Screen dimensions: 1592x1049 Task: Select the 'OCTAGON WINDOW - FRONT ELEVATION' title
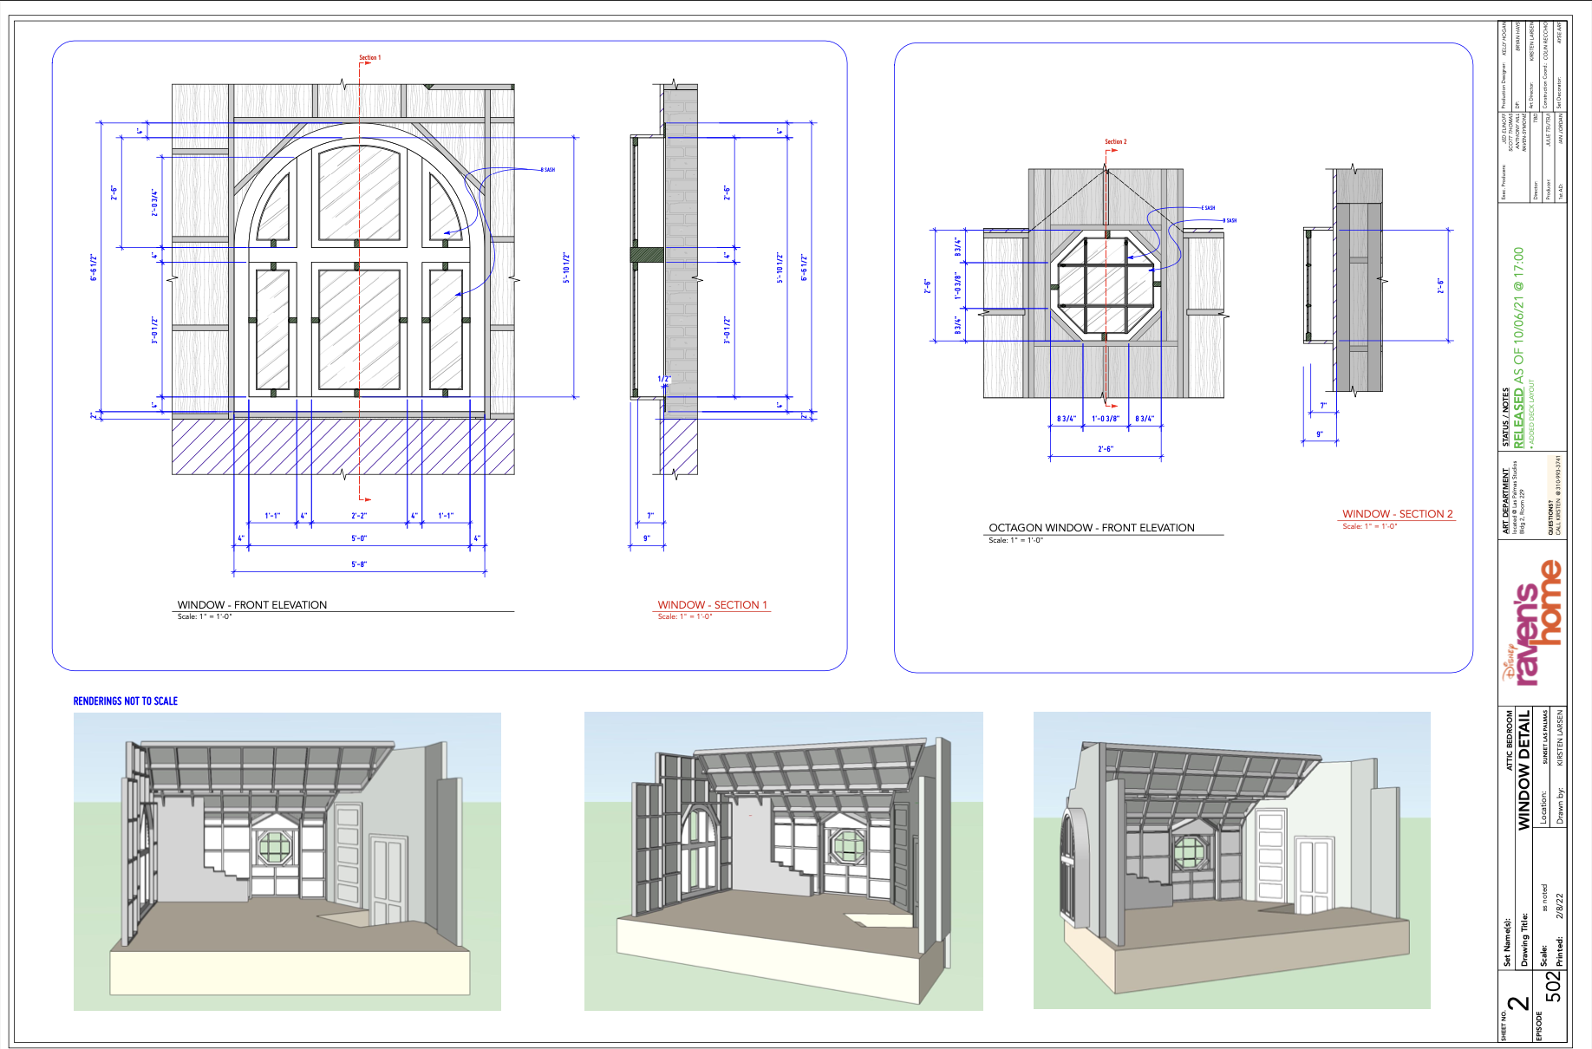click(1092, 527)
